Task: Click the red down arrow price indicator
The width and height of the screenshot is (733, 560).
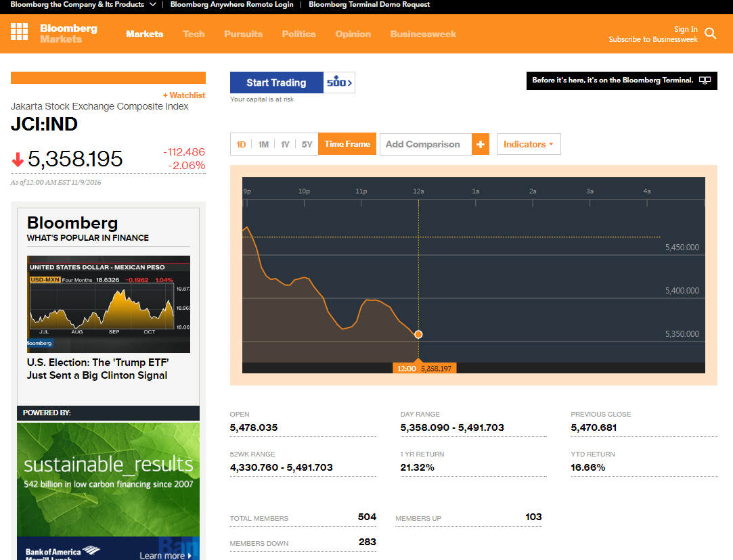Action: pyautogui.click(x=18, y=159)
